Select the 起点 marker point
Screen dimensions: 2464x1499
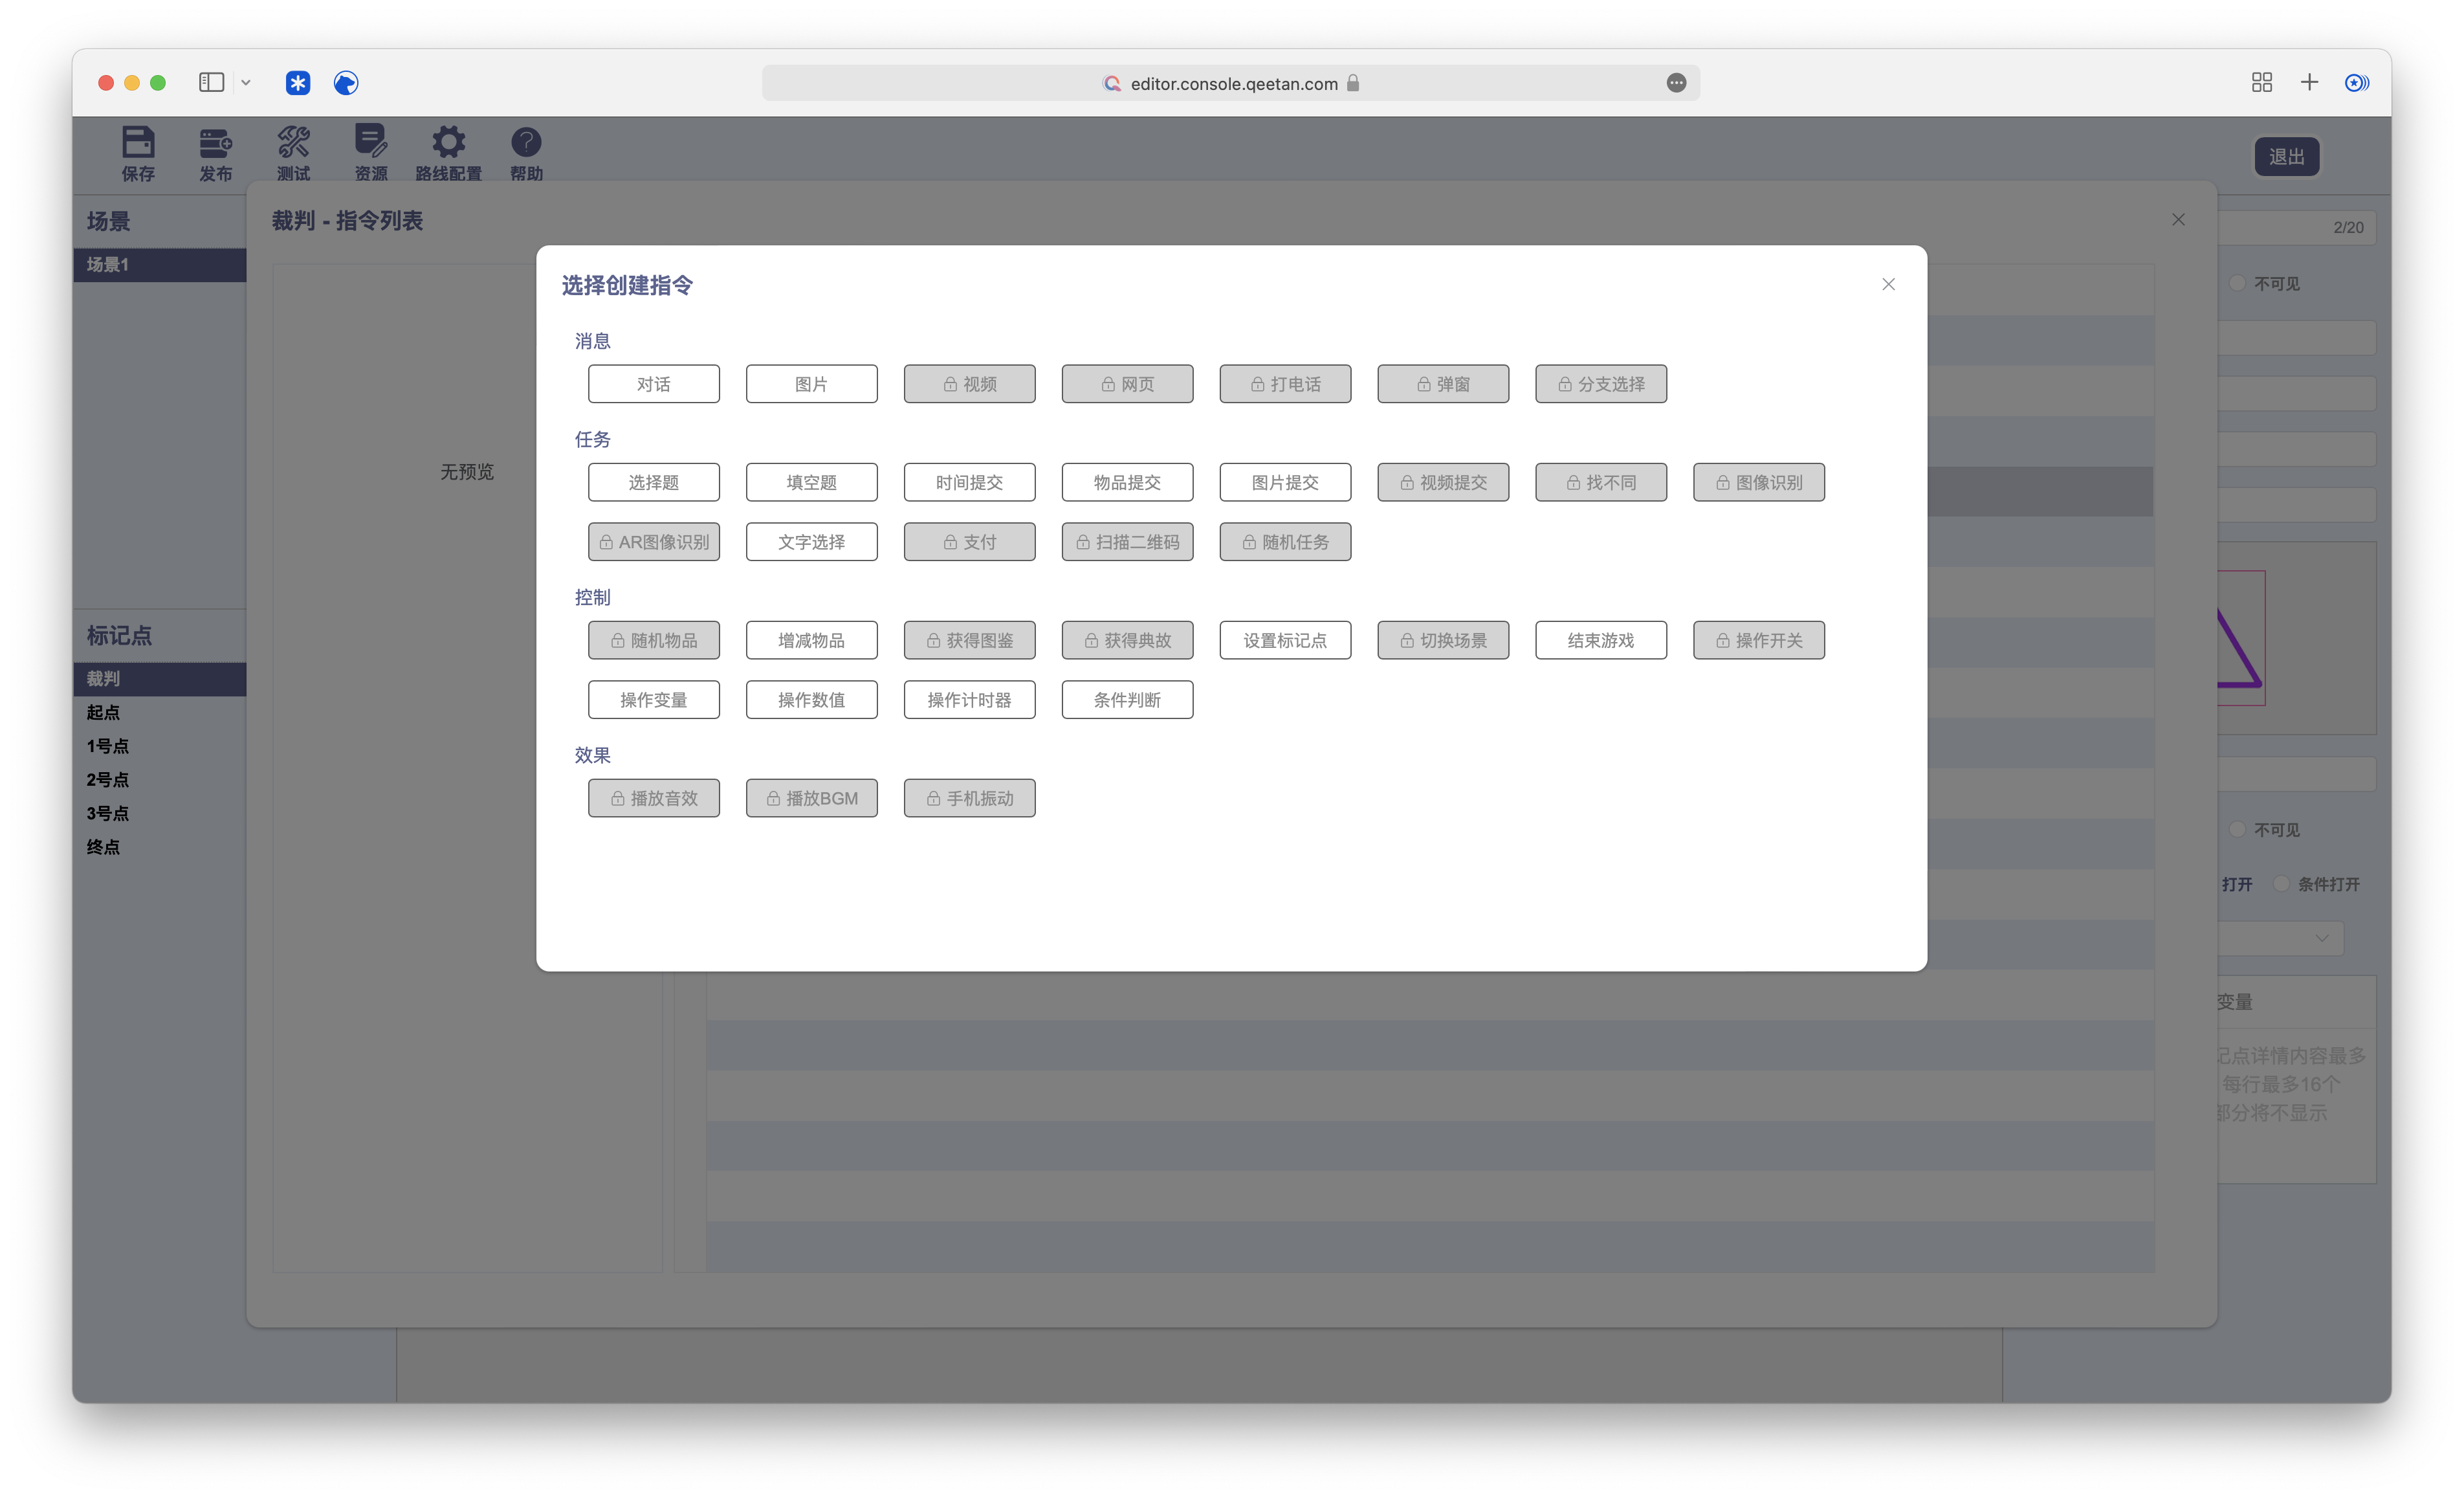(103, 712)
